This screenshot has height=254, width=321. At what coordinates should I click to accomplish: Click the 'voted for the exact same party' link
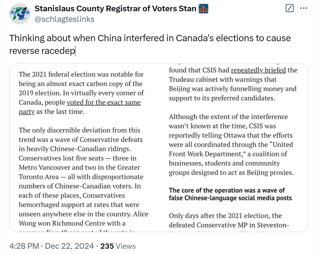click(104, 102)
